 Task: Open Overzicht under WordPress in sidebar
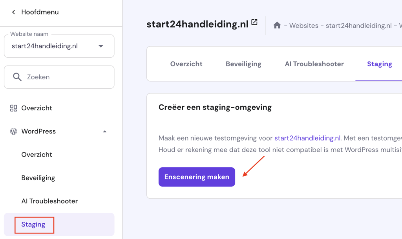coord(37,155)
